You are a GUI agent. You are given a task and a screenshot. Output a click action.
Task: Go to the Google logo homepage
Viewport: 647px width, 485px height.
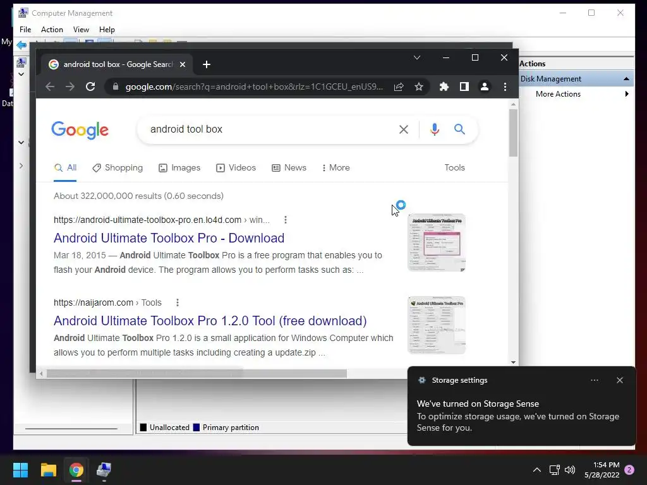[x=80, y=130]
